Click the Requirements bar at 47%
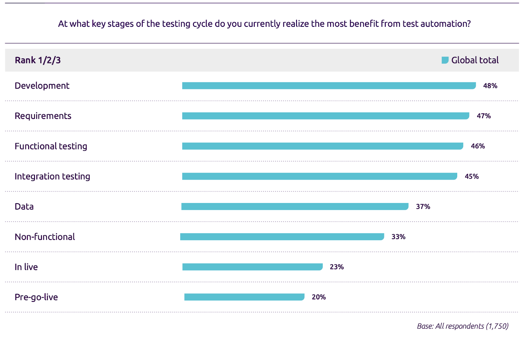Viewport: 524px width, 337px height. coord(326,116)
